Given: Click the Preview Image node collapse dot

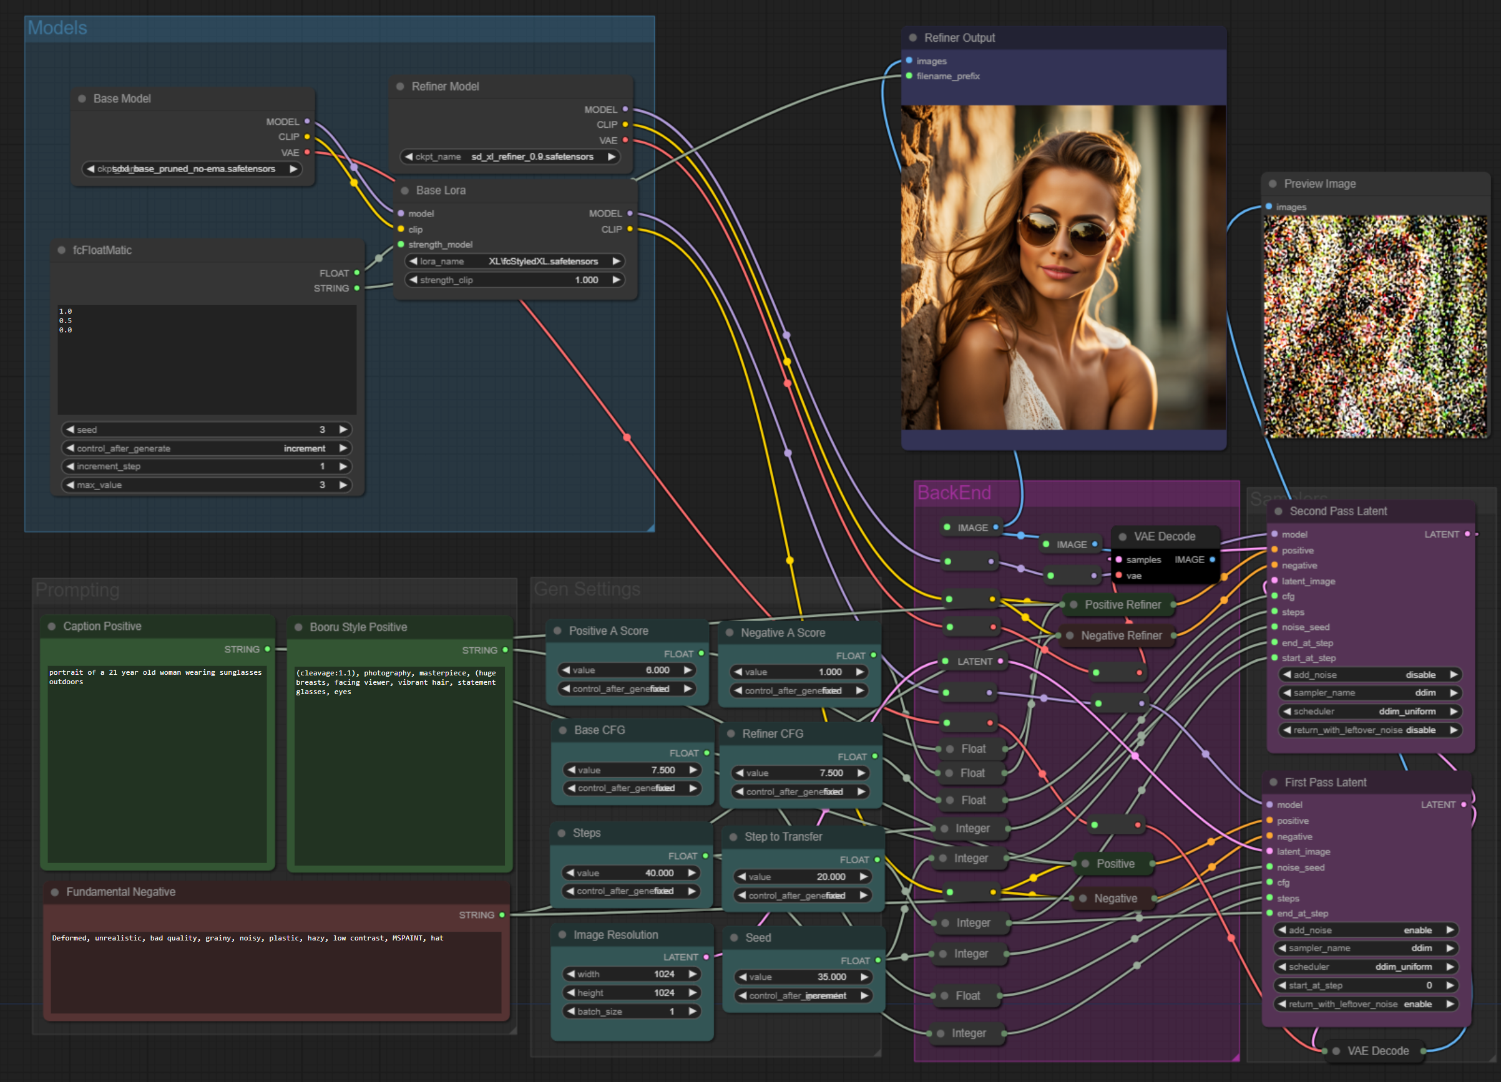Looking at the screenshot, I should (x=1272, y=184).
